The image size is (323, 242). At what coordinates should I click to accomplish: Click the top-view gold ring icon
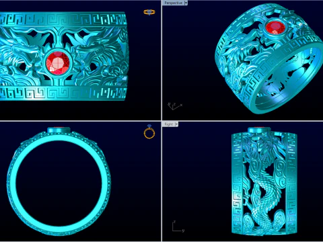tap(149, 12)
